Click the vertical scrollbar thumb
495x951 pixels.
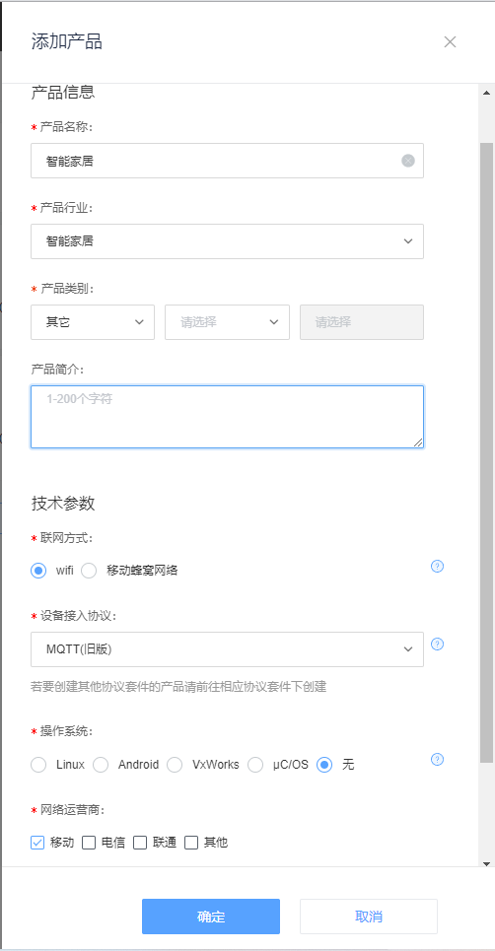point(486,452)
